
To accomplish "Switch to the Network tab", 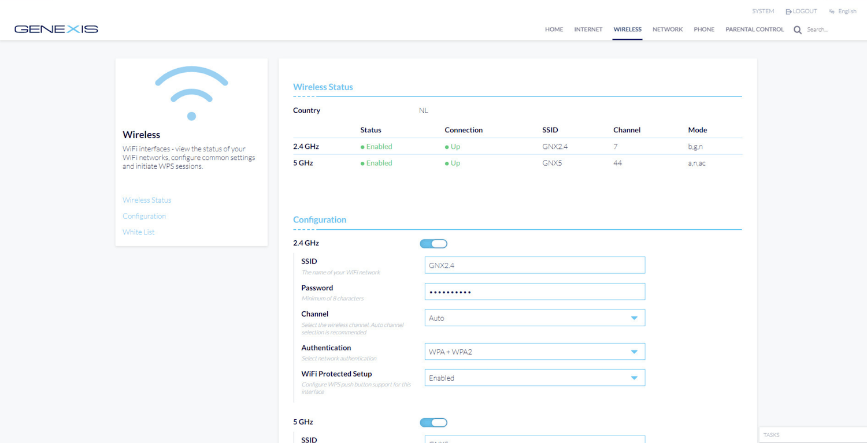I will [x=668, y=29].
